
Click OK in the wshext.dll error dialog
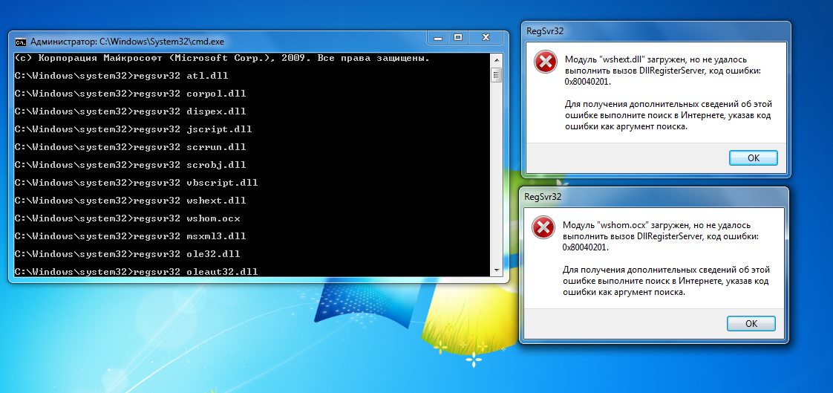(x=754, y=158)
